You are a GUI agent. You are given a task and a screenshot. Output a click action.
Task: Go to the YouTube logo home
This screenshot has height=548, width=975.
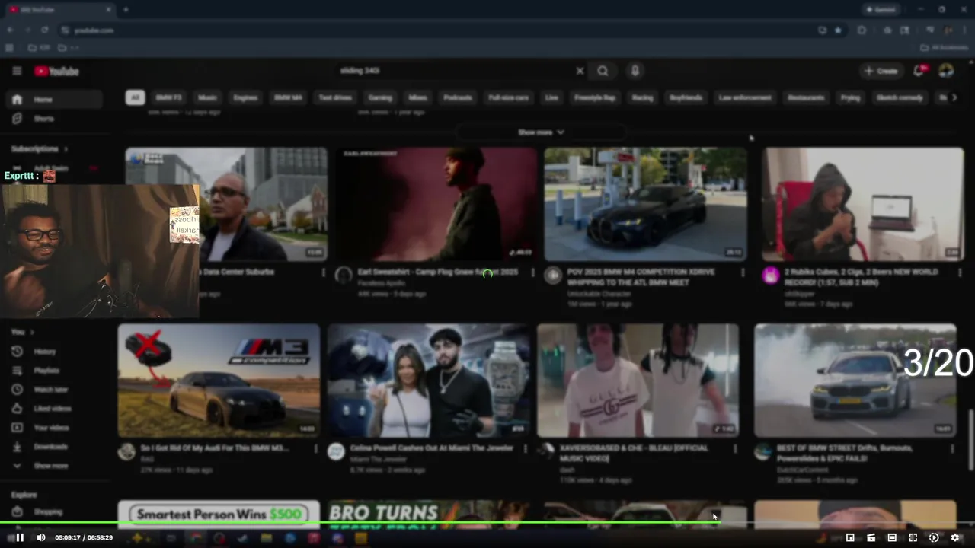tap(56, 71)
